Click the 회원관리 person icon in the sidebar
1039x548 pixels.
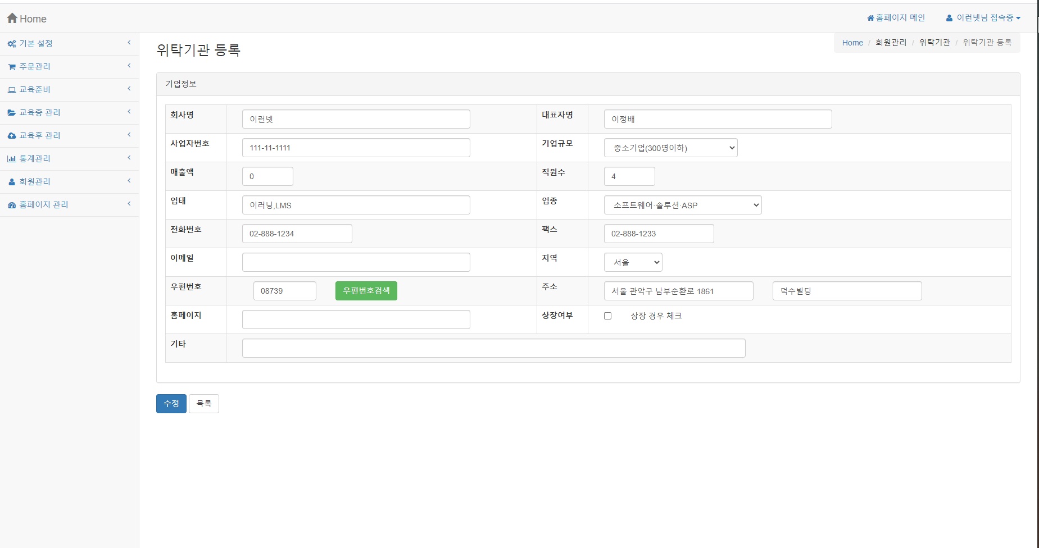coord(12,182)
